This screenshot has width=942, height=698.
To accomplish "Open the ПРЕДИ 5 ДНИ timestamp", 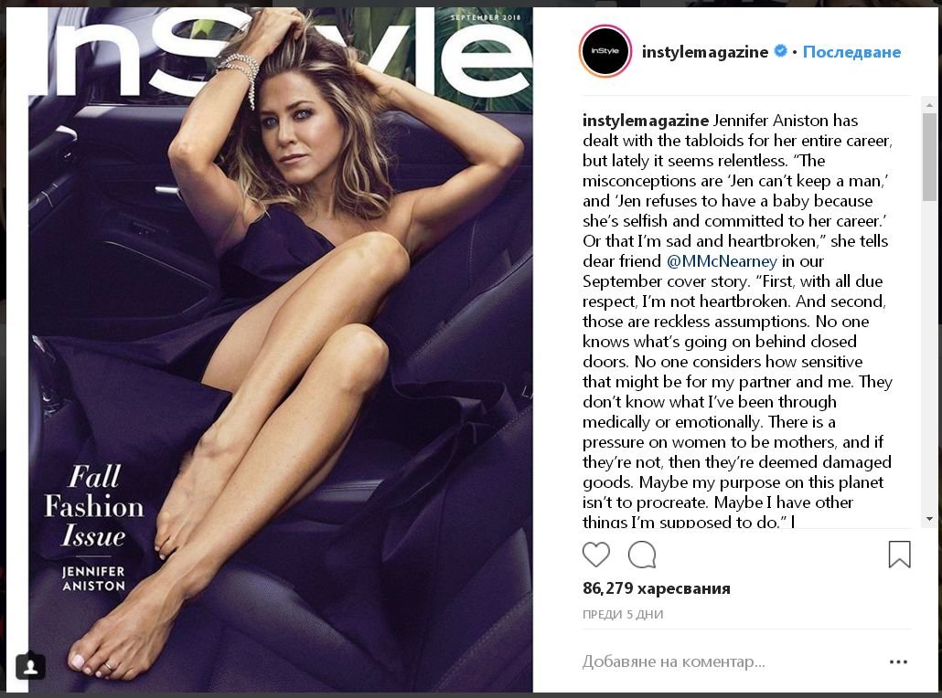I will 623,615.
